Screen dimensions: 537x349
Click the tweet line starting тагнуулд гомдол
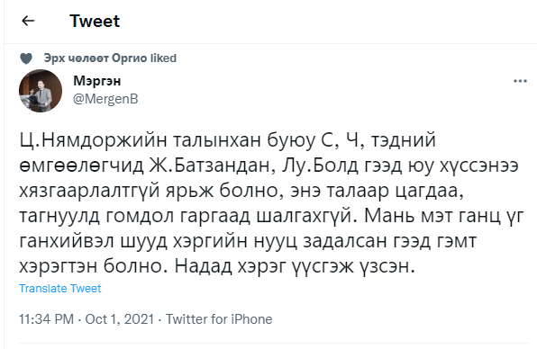(x=271, y=217)
